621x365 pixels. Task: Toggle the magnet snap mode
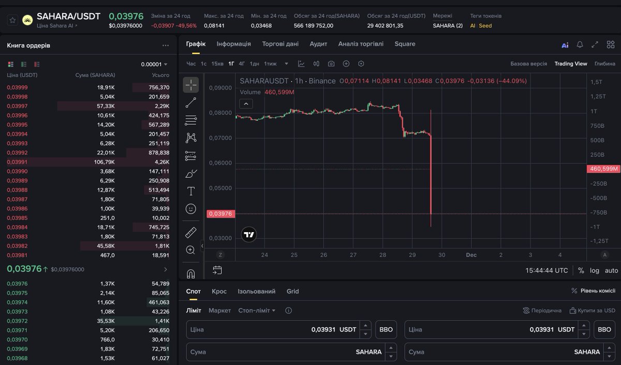coord(191,273)
